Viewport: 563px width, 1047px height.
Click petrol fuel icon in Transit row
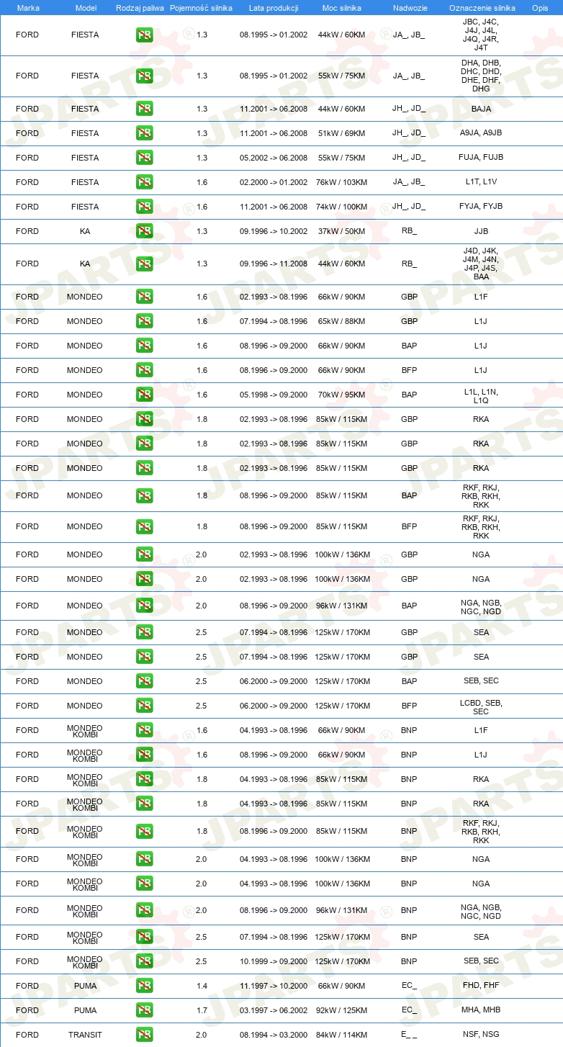click(144, 1035)
